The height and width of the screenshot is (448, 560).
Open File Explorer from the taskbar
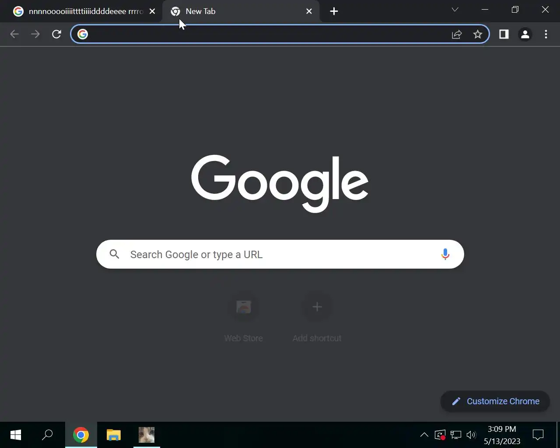[x=114, y=435]
